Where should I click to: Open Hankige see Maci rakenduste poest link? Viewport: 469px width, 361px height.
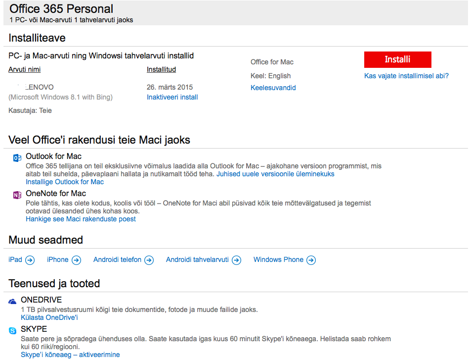tap(81, 219)
